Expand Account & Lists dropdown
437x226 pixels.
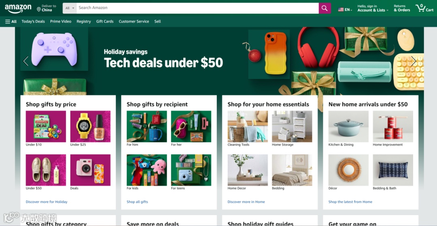373,8
